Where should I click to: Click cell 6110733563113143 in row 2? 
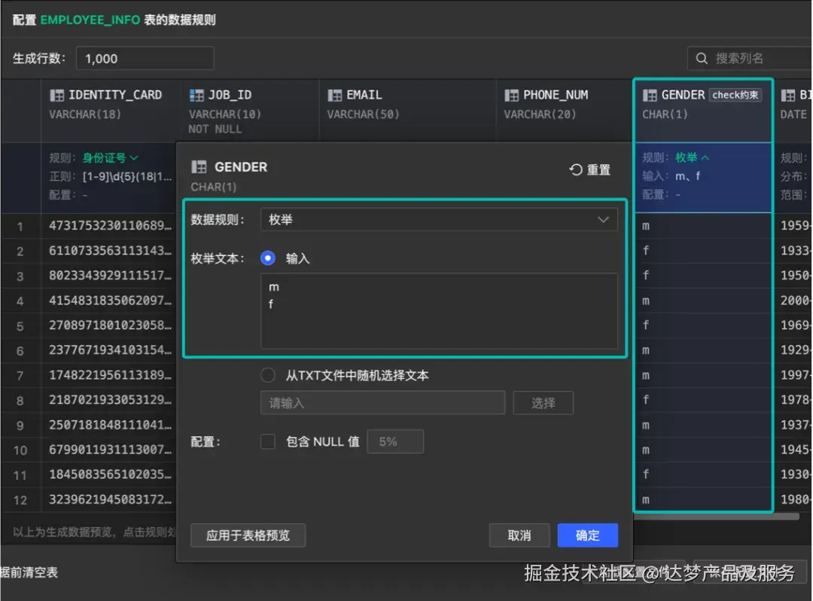(x=110, y=251)
